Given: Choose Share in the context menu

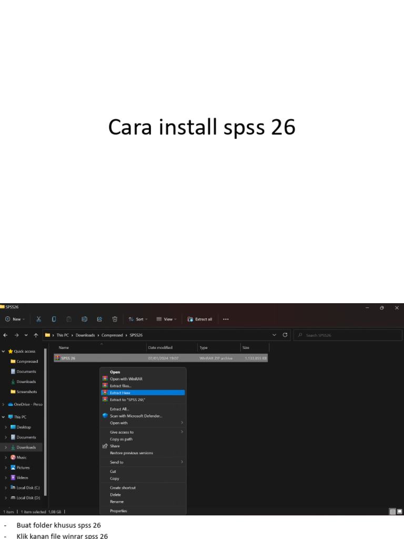Looking at the screenshot, I should coord(143,446).
